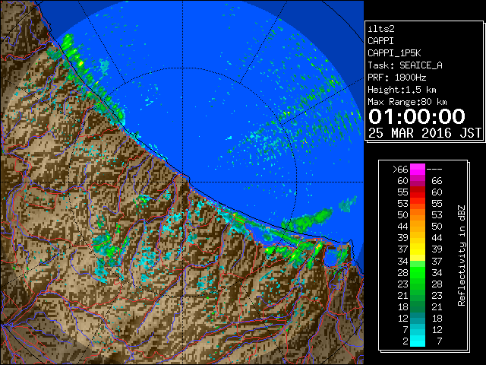Click the '2' label at legend bottom

pos(406,341)
